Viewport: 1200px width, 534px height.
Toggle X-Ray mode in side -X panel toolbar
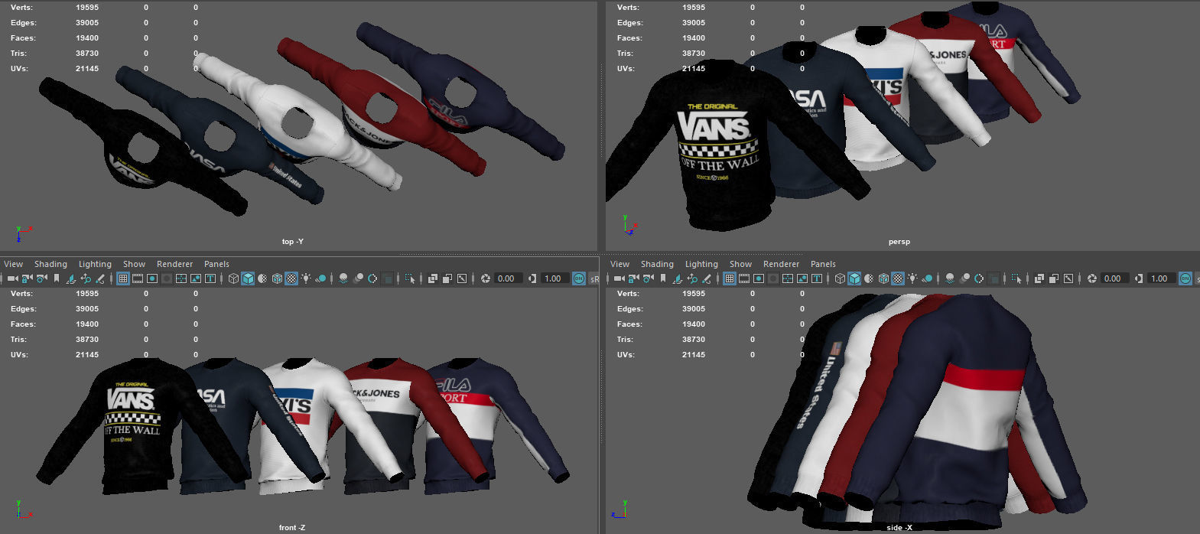[1039, 278]
